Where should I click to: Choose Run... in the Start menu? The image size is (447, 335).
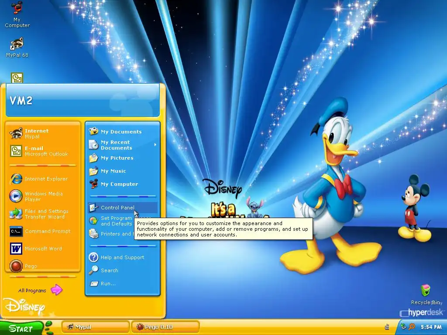point(123,284)
